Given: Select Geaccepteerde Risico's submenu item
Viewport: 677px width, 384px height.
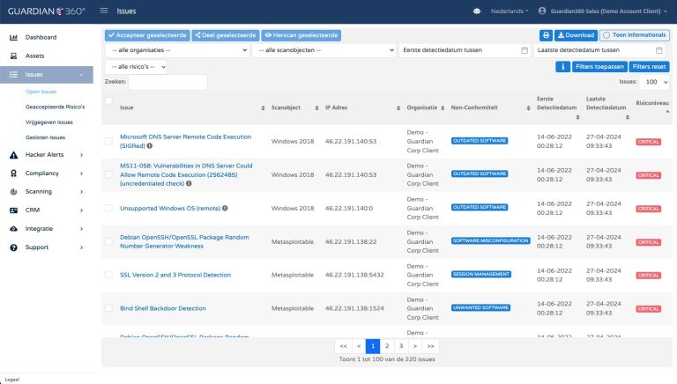Looking at the screenshot, I should (56, 107).
